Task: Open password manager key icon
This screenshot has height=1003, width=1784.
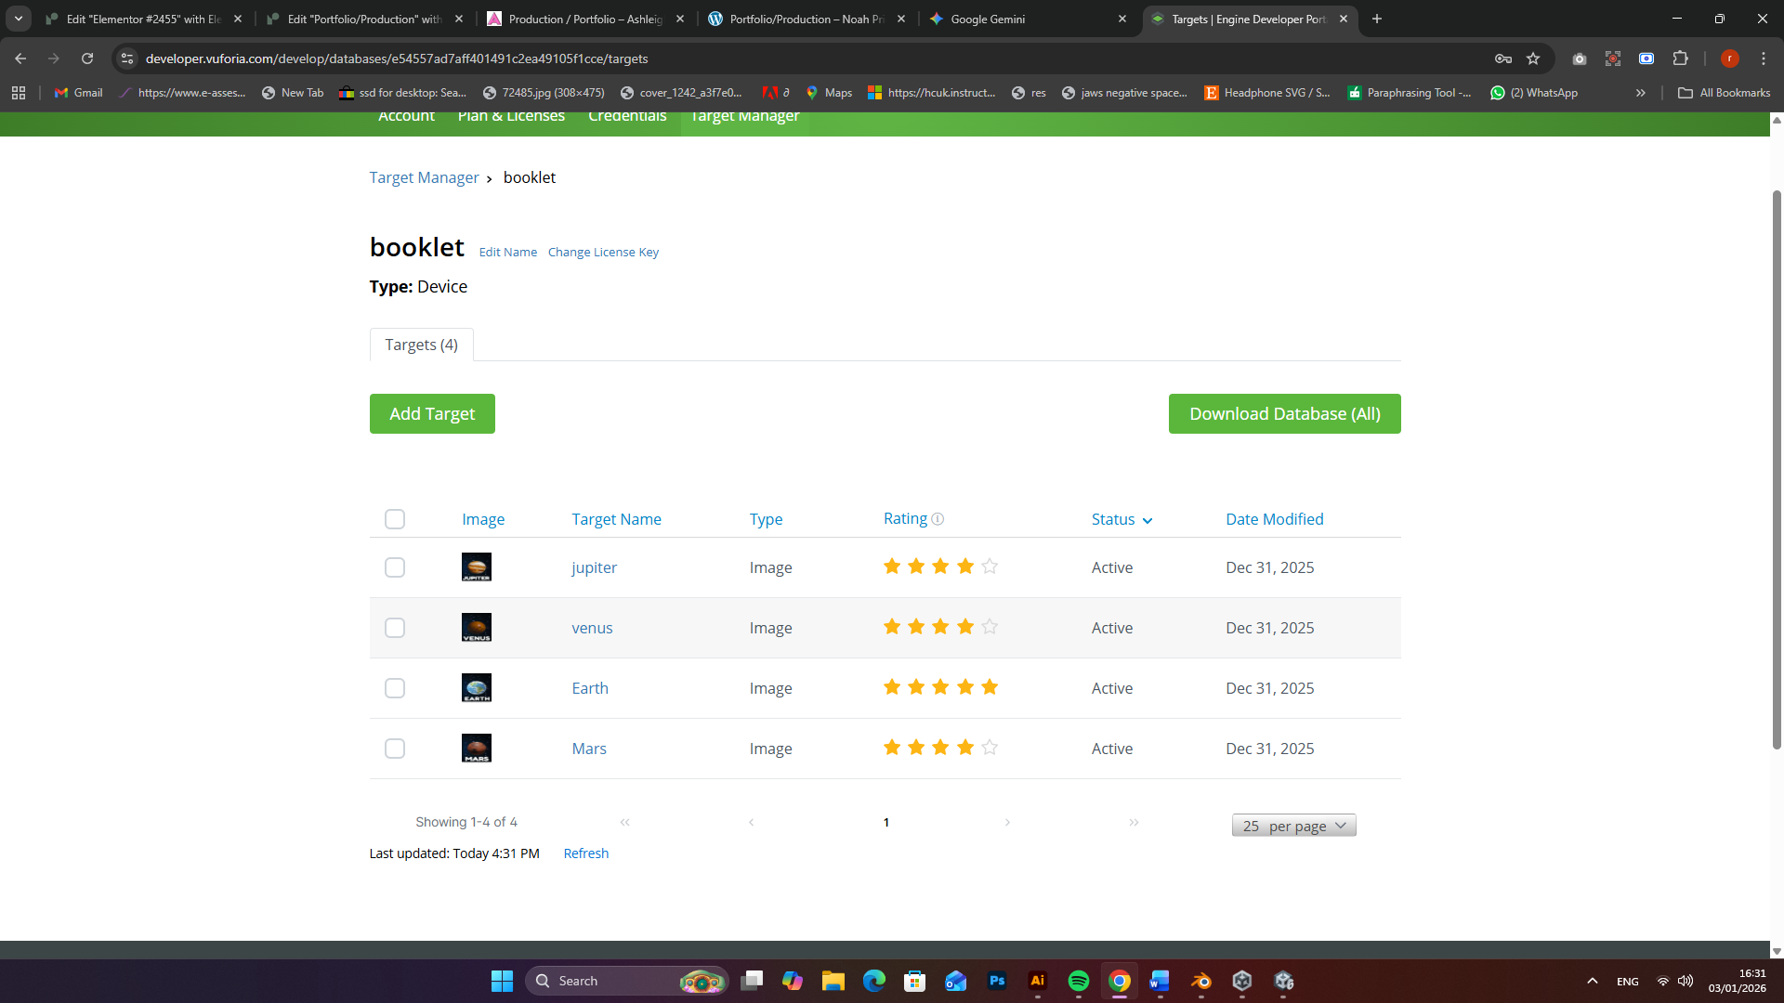Action: tap(1502, 59)
